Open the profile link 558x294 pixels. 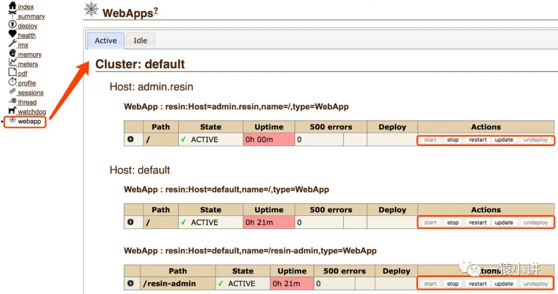tap(27, 83)
